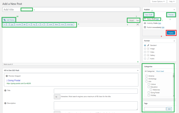Click the SEO Title input field
The image size is (179, 113).
pyautogui.click(x=96, y=91)
